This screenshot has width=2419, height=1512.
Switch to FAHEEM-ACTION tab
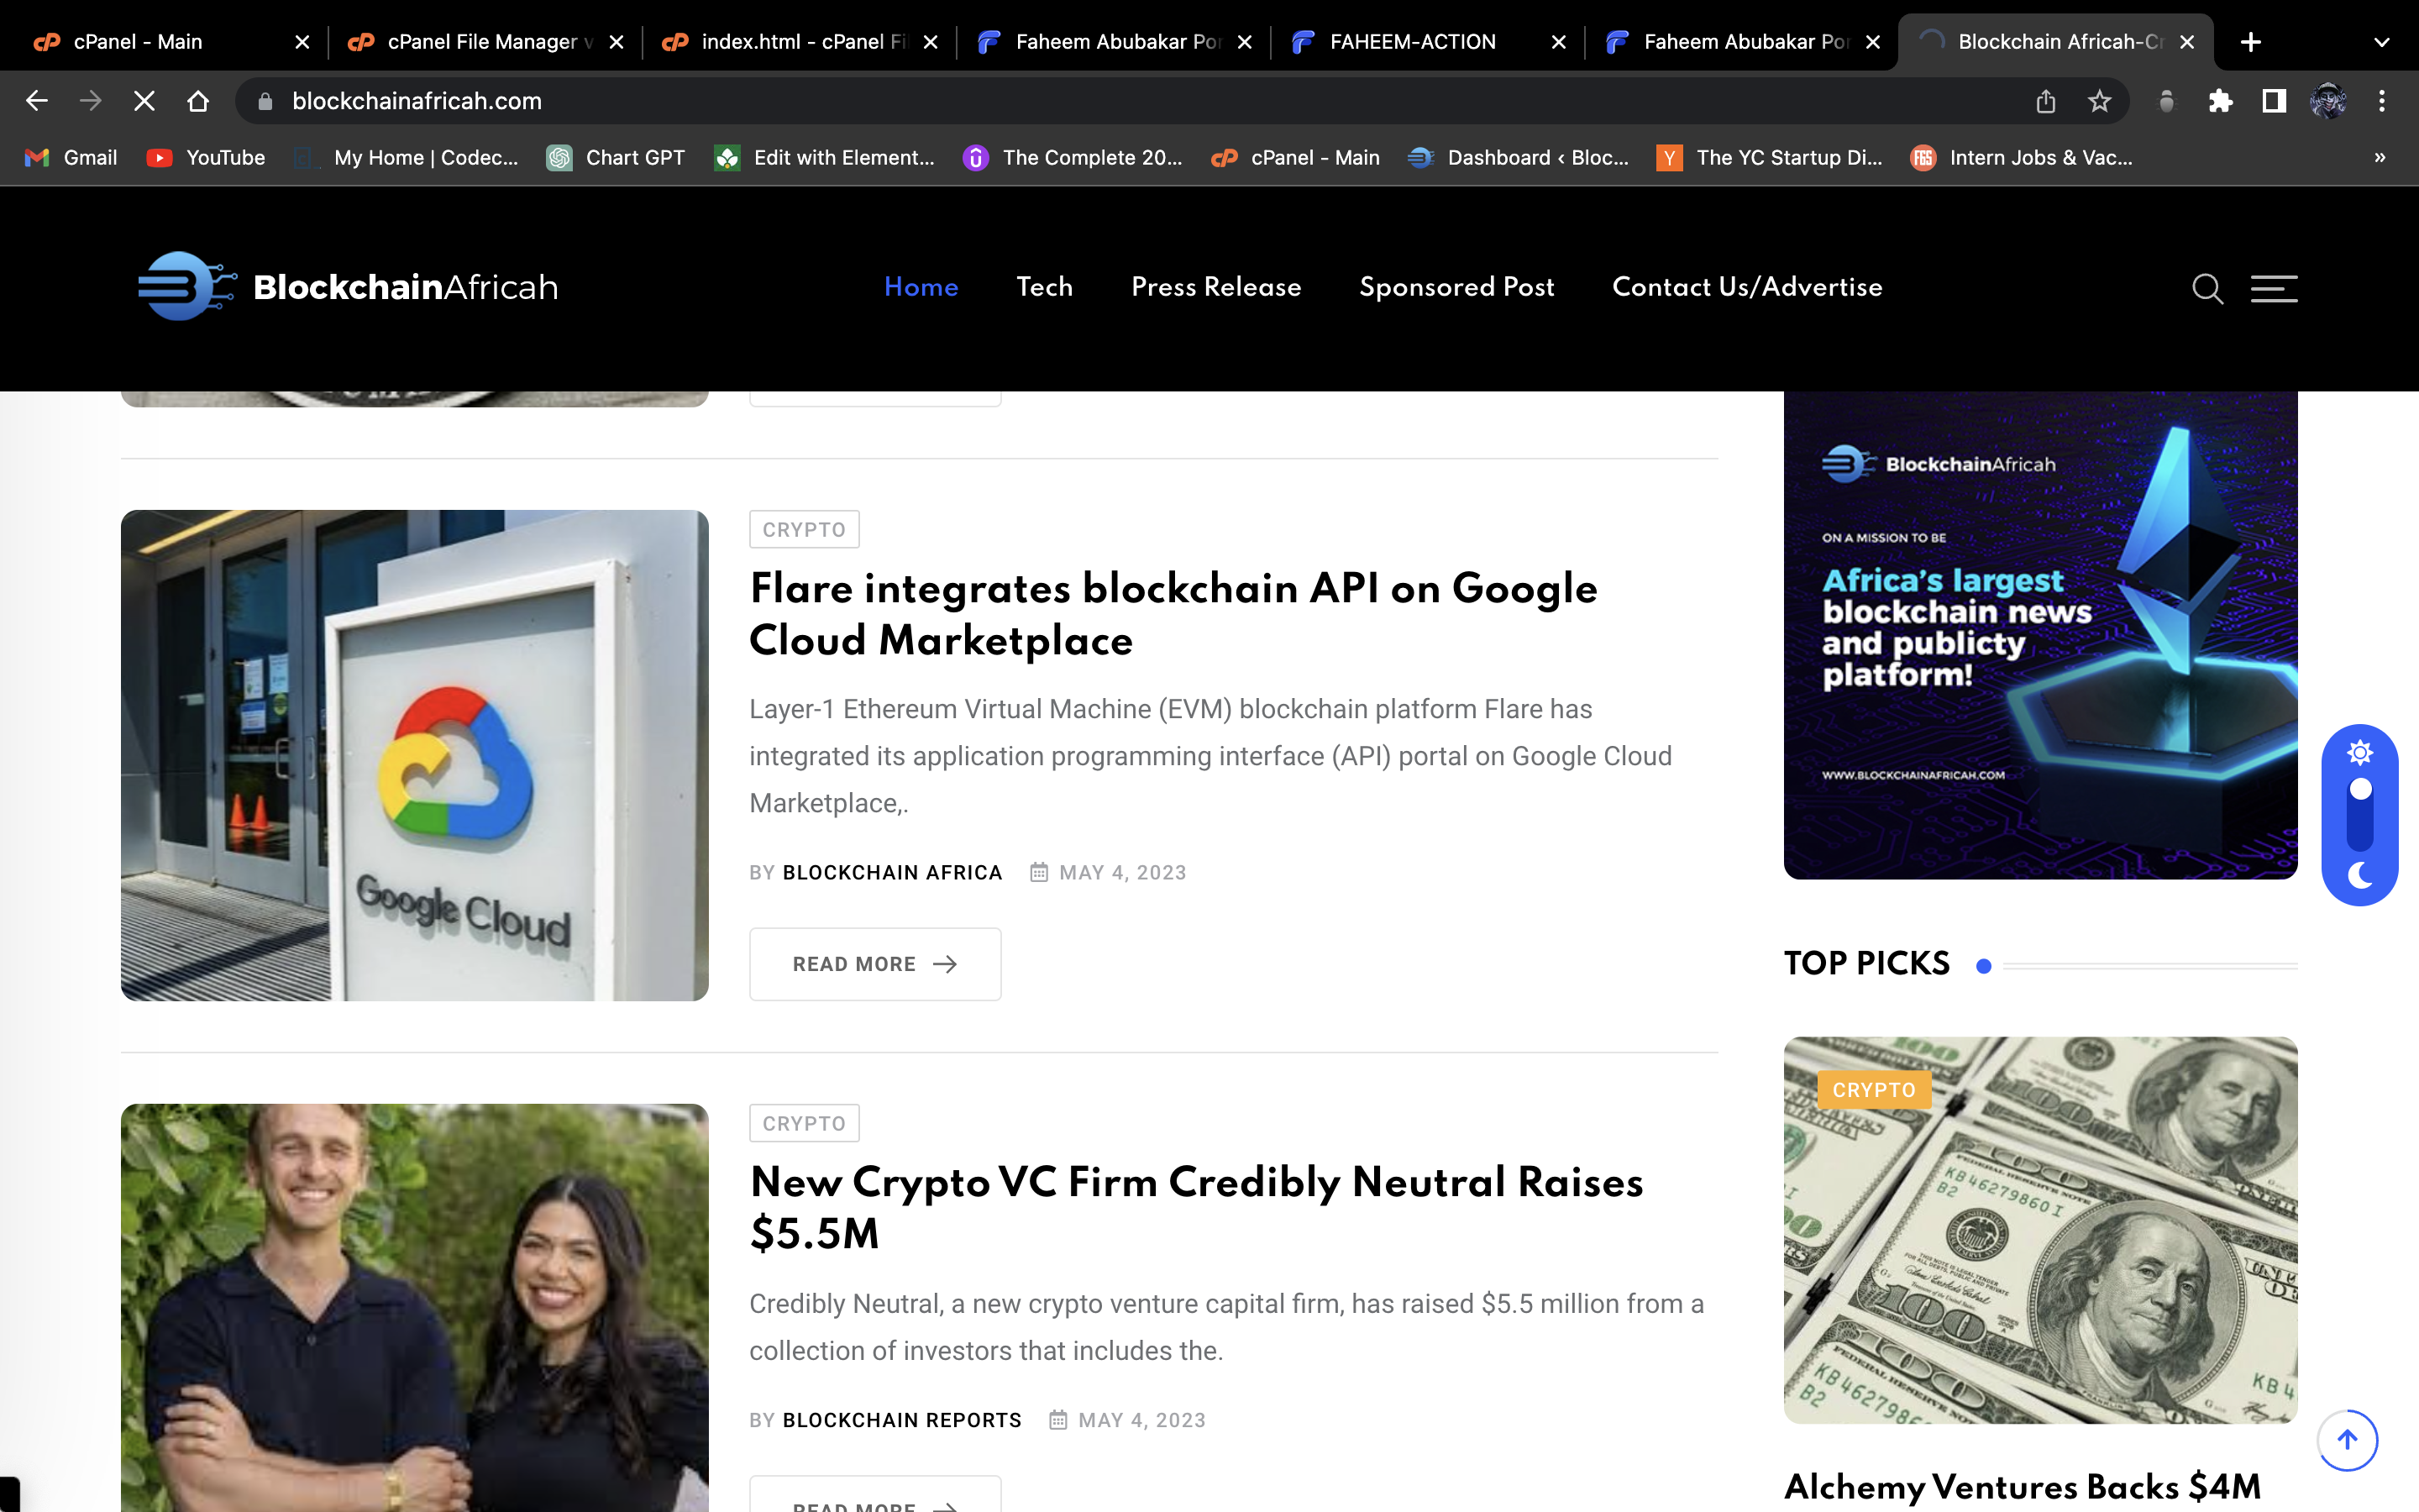1425,42
